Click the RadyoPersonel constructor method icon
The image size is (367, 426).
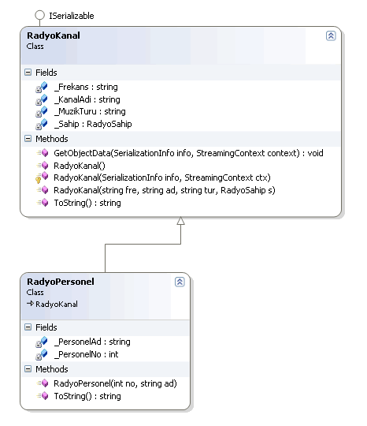(x=43, y=383)
